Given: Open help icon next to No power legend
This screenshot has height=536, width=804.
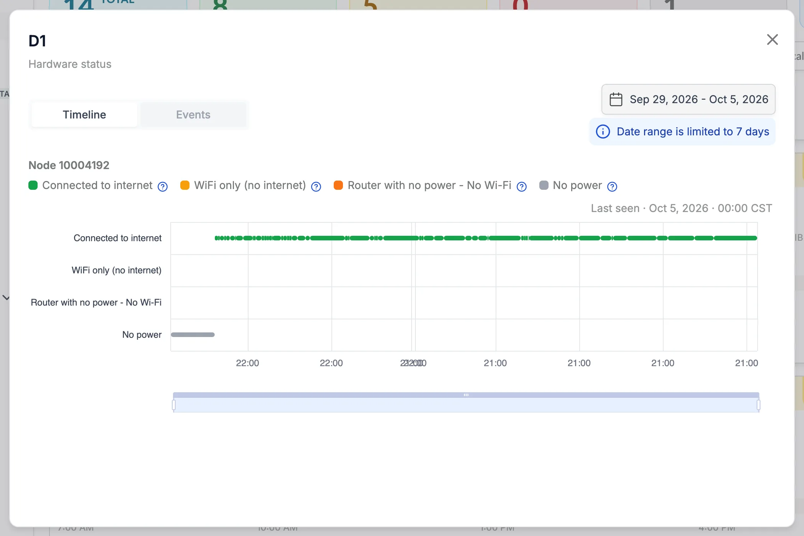Looking at the screenshot, I should click(612, 186).
